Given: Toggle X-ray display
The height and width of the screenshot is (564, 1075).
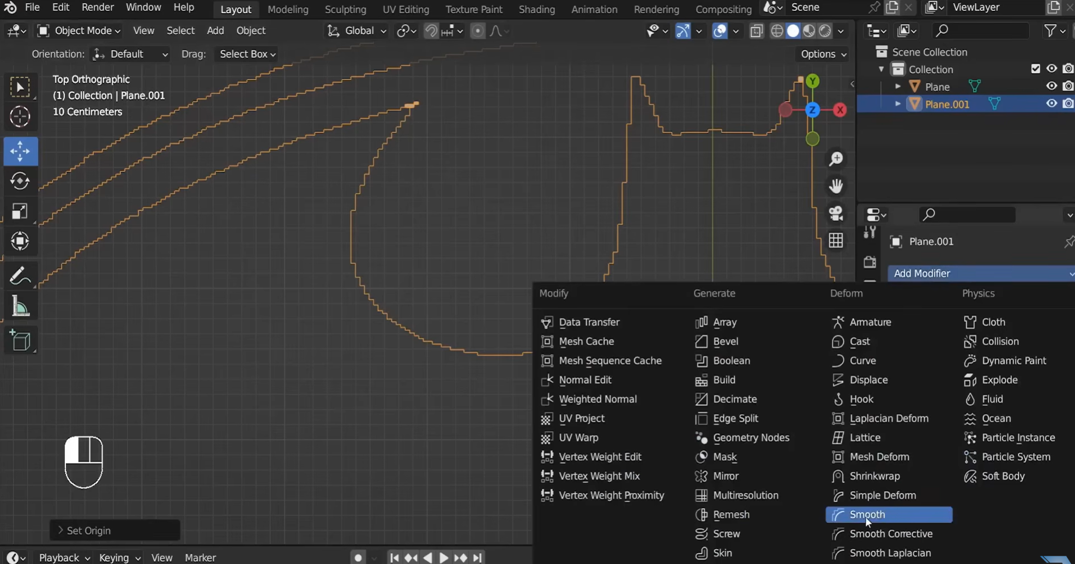Looking at the screenshot, I should click(x=756, y=31).
